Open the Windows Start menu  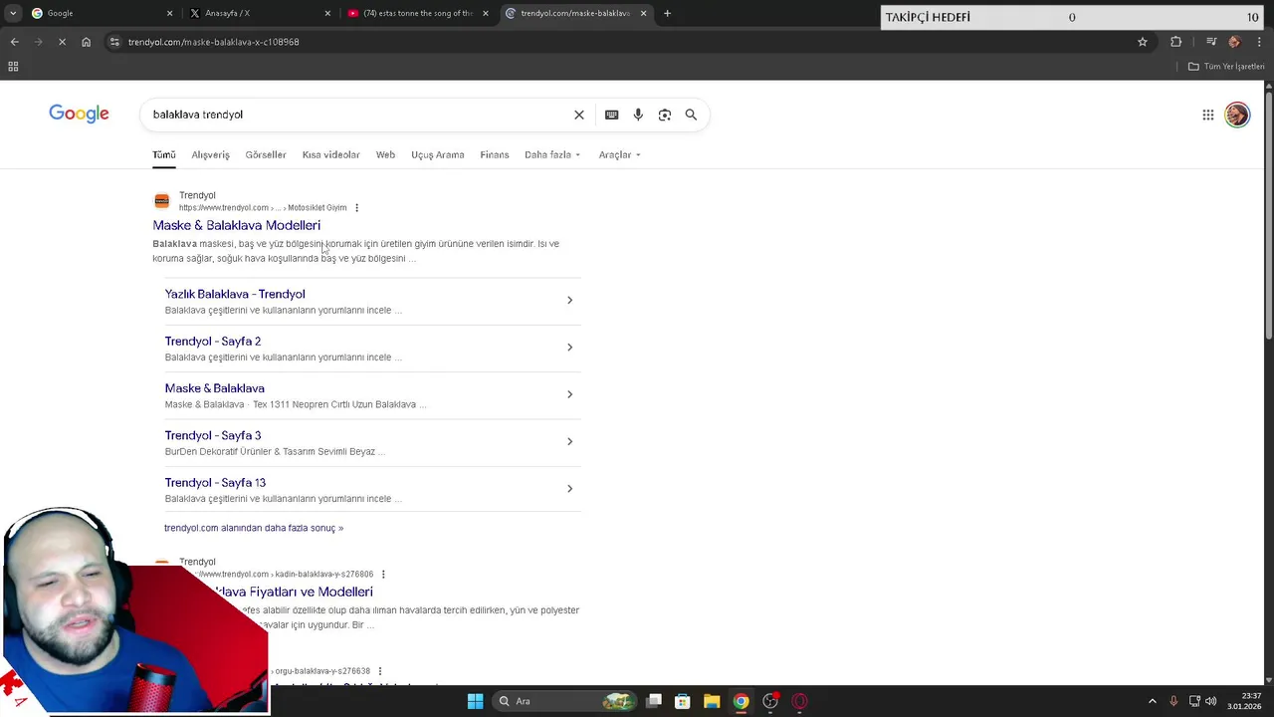click(x=475, y=701)
